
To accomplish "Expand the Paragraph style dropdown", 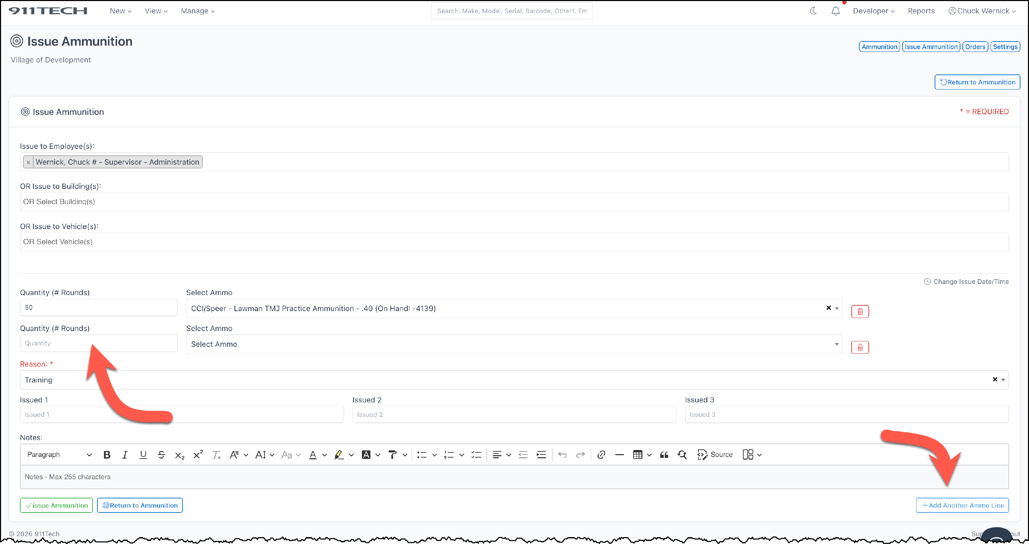I will pos(59,454).
